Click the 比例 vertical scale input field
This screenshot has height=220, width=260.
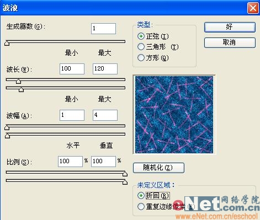(x=103, y=162)
